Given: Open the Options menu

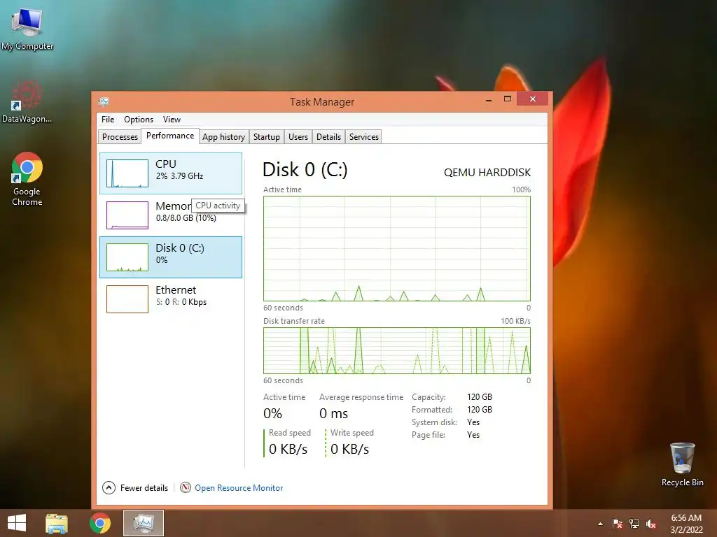Looking at the screenshot, I should tap(139, 119).
